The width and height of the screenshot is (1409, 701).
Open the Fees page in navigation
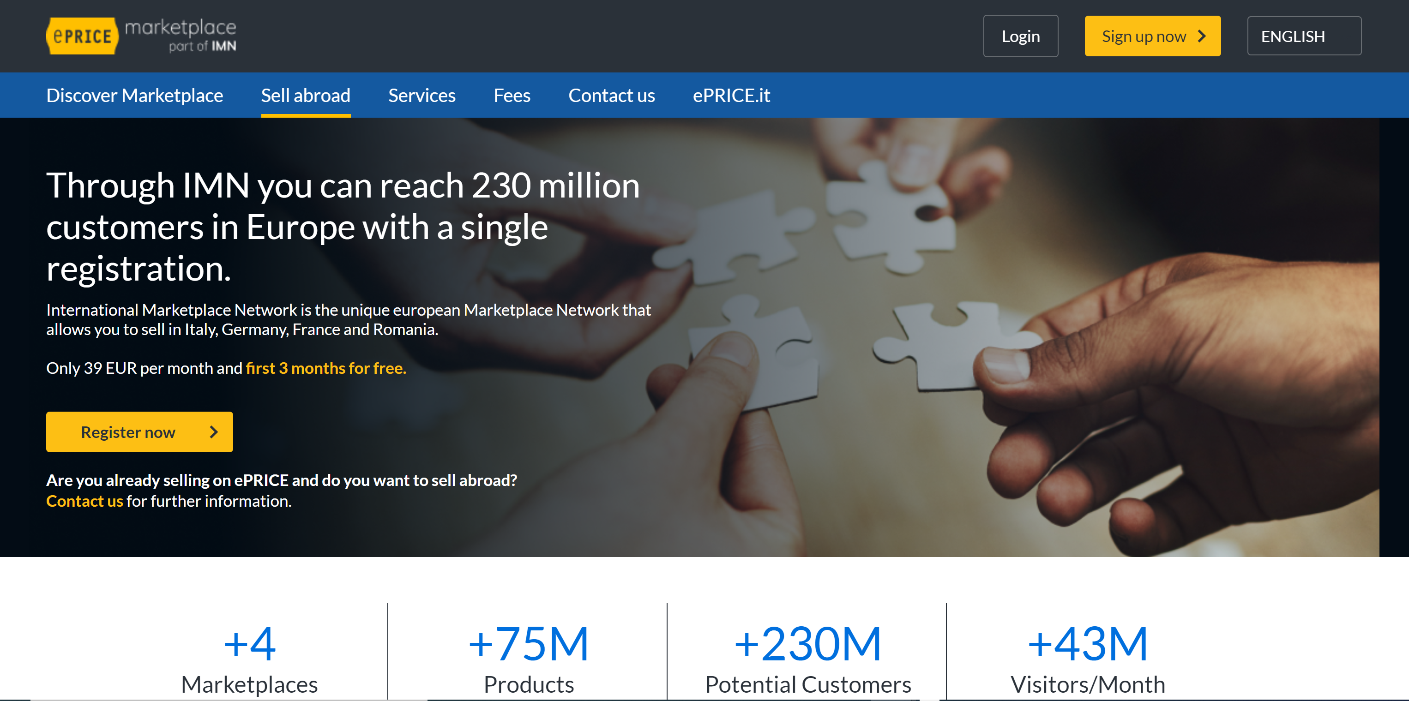(512, 95)
